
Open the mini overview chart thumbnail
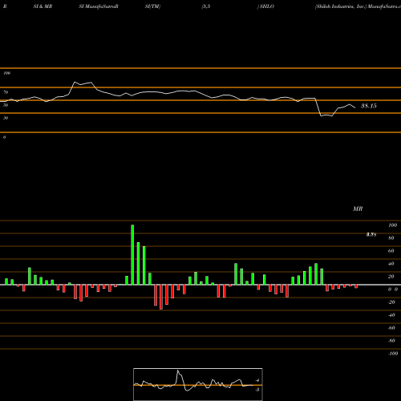coord(198,384)
